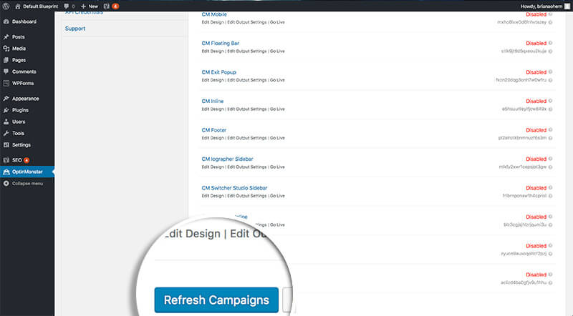Click info icon next to CM Exit Popup slug
This screenshot has height=316, width=573.
(x=550, y=80)
